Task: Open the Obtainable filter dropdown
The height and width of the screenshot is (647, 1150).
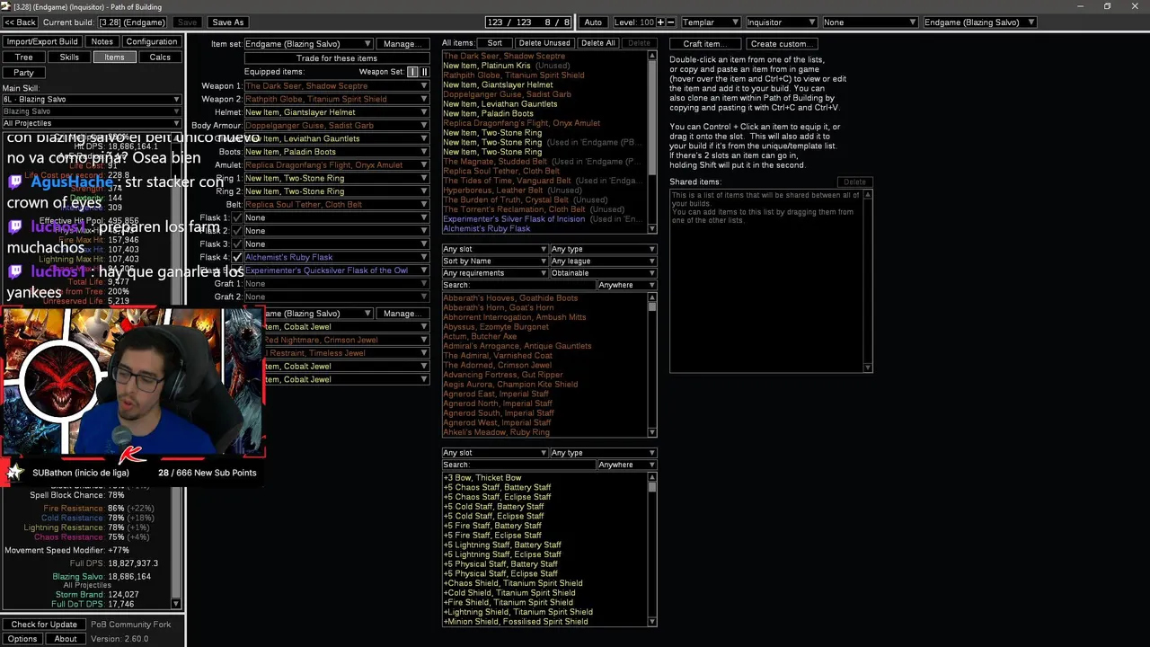Action: pyautogui.click(x=603, y=273)
